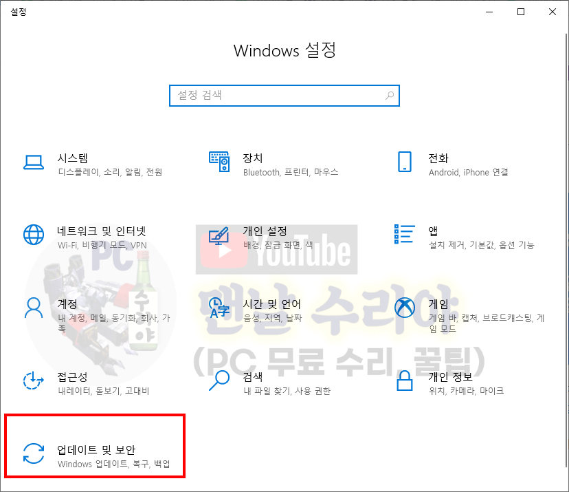Close the 설정 window
Image resolution: width=569 pixels, height=492 pixels.
click(x=553, y=12)
